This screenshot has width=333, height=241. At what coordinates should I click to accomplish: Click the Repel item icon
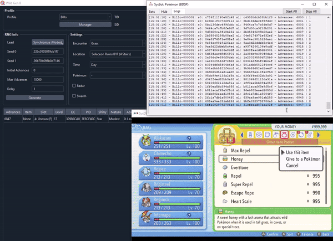coord(225,176)
